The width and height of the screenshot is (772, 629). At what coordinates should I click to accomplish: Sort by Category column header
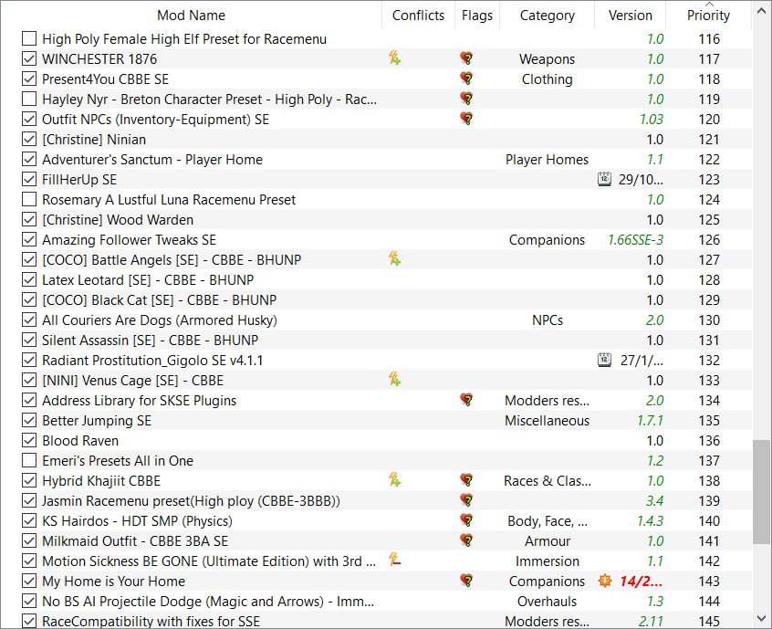coord(547,16)
